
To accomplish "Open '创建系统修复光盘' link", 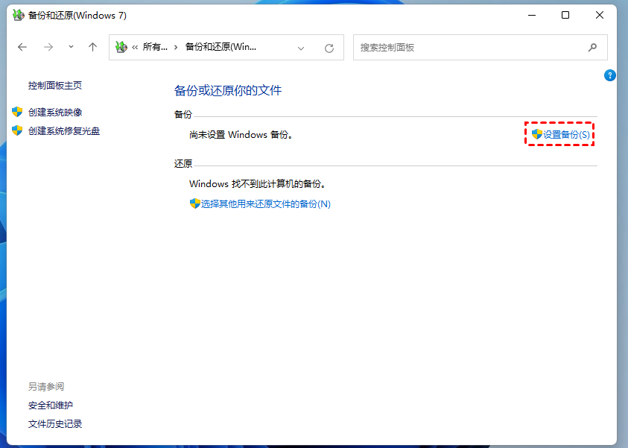I will (x=63, y=131).
